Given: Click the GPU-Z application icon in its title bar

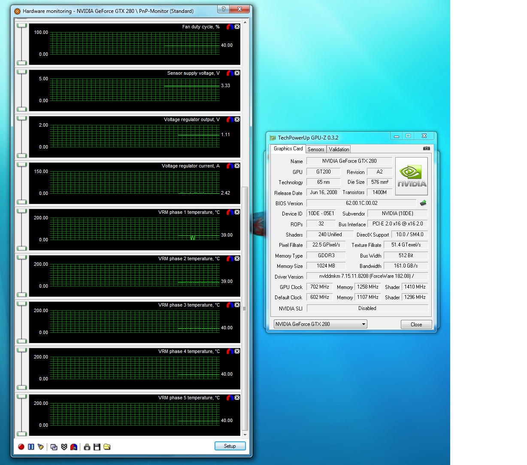Looking at the screenshot, I should [x=273, y=138].
